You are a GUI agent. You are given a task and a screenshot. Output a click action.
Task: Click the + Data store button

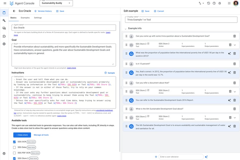pyautogui.click(x=22, y=135)
